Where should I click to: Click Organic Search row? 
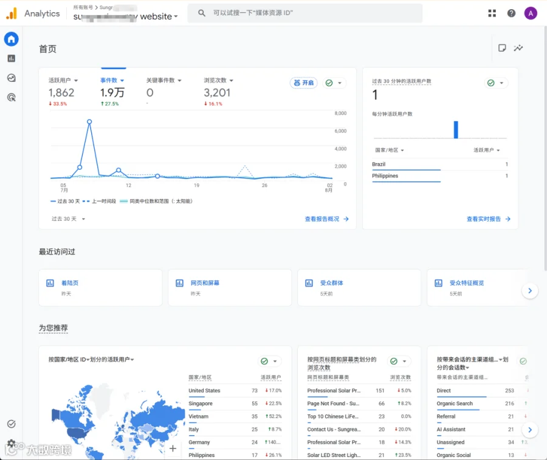point(481,404)
